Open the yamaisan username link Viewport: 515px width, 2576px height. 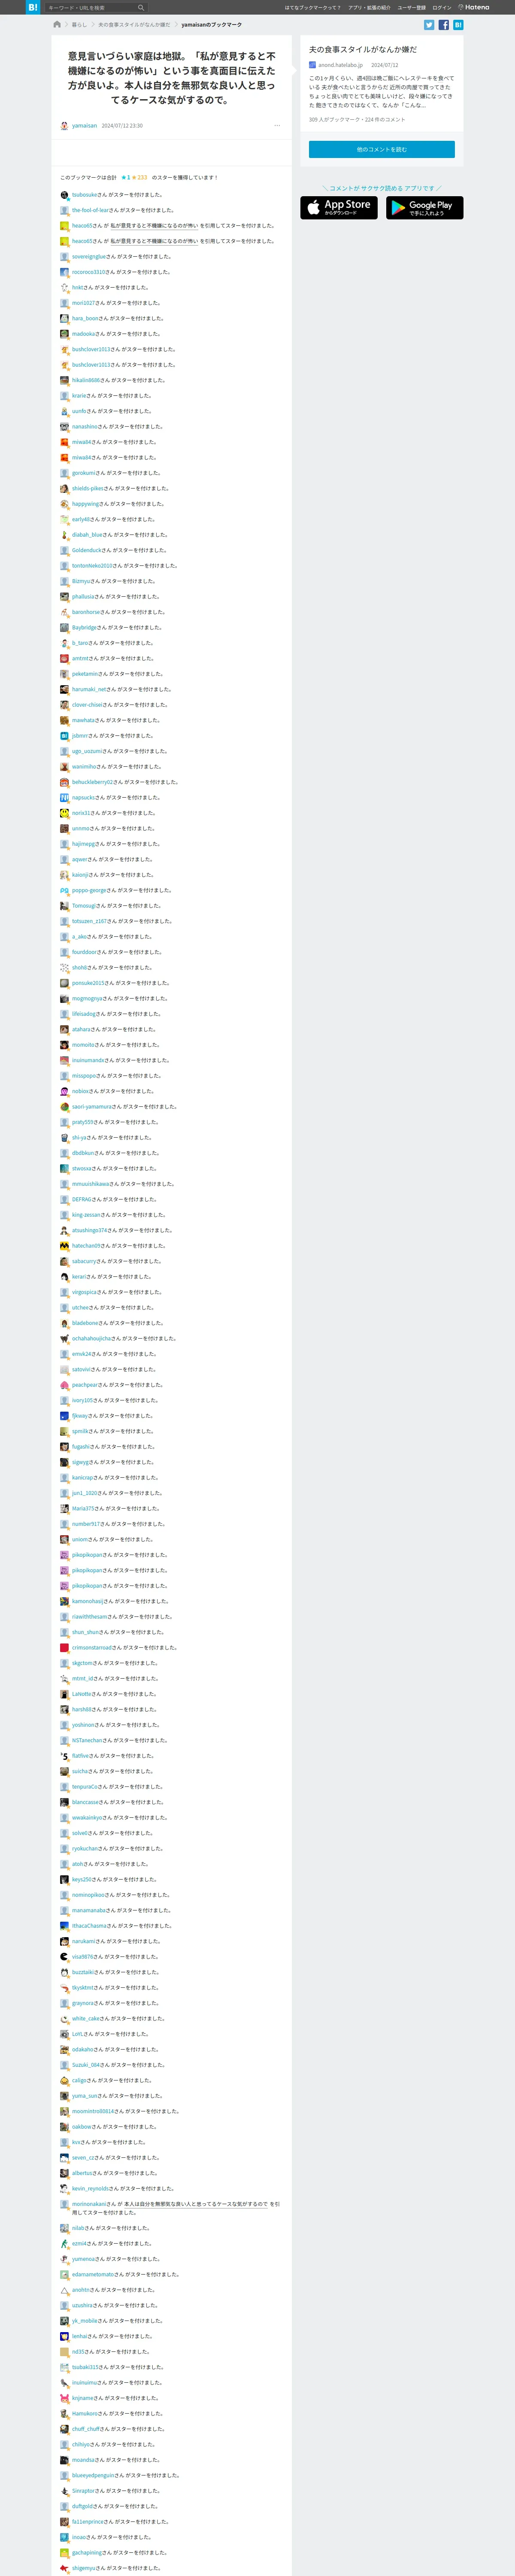click(84, 126)
